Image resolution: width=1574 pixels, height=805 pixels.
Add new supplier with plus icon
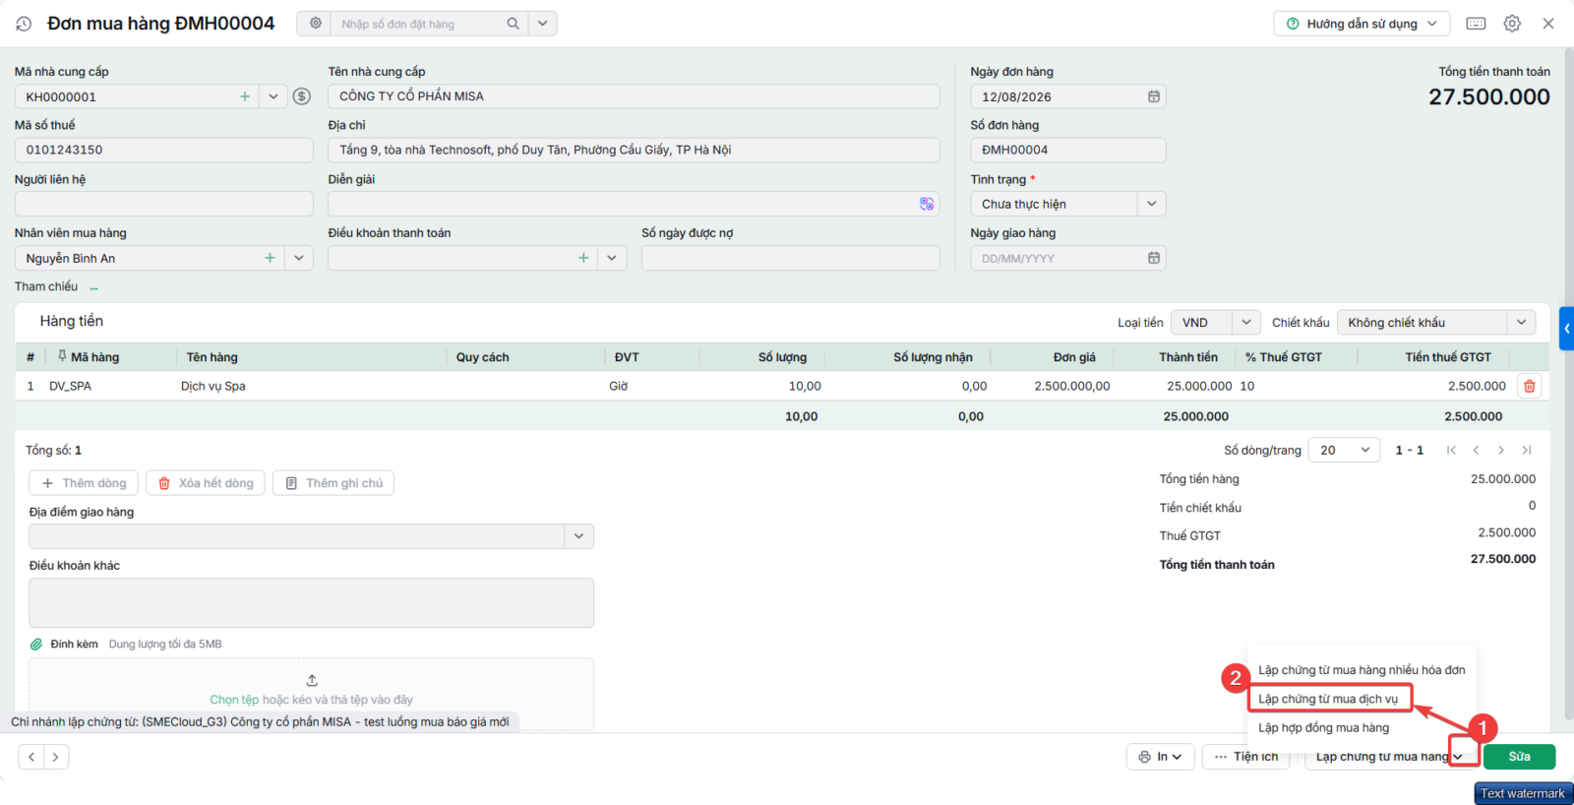point(245,96)
